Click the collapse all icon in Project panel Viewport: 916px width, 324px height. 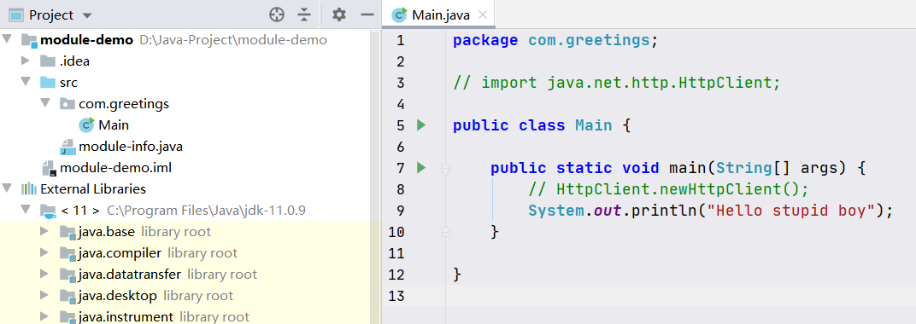tap(304, 14)
